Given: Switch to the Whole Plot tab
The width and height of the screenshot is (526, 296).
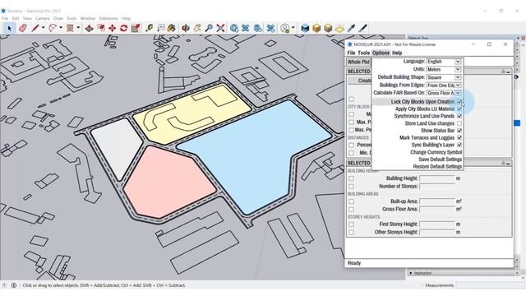Looking at the screenshot, I should [x=358, y=62].
